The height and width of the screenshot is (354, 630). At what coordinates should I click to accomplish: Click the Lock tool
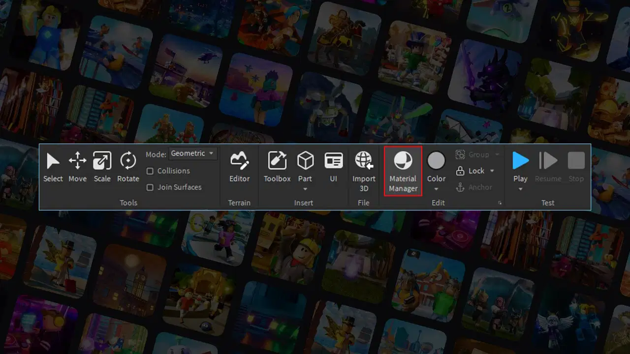(x=471, y=171)
